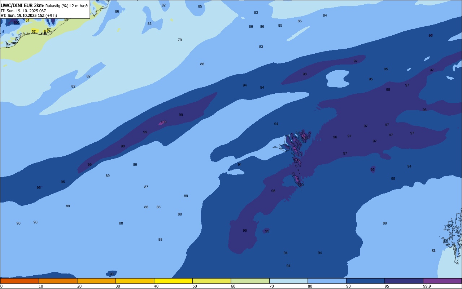The image size is (462, 289).
Task: Click the 'UWC/DINI EUR 2km' title text
Action: (22, 5)
